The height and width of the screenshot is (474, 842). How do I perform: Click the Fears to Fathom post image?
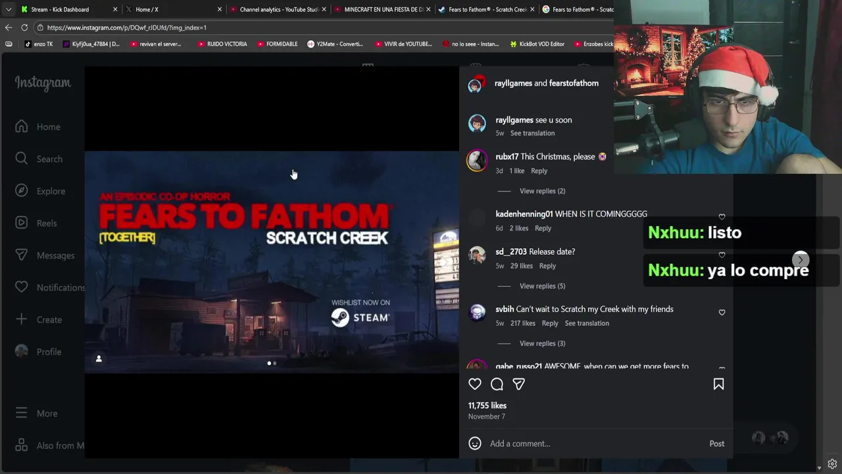pyautogui.click(x=272, y=262)
